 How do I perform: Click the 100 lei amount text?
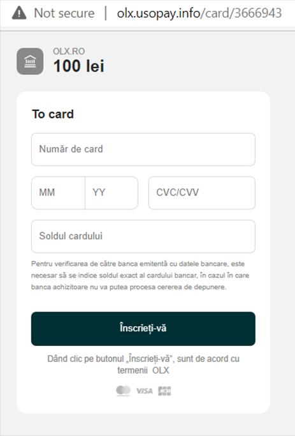click(79, 66)
